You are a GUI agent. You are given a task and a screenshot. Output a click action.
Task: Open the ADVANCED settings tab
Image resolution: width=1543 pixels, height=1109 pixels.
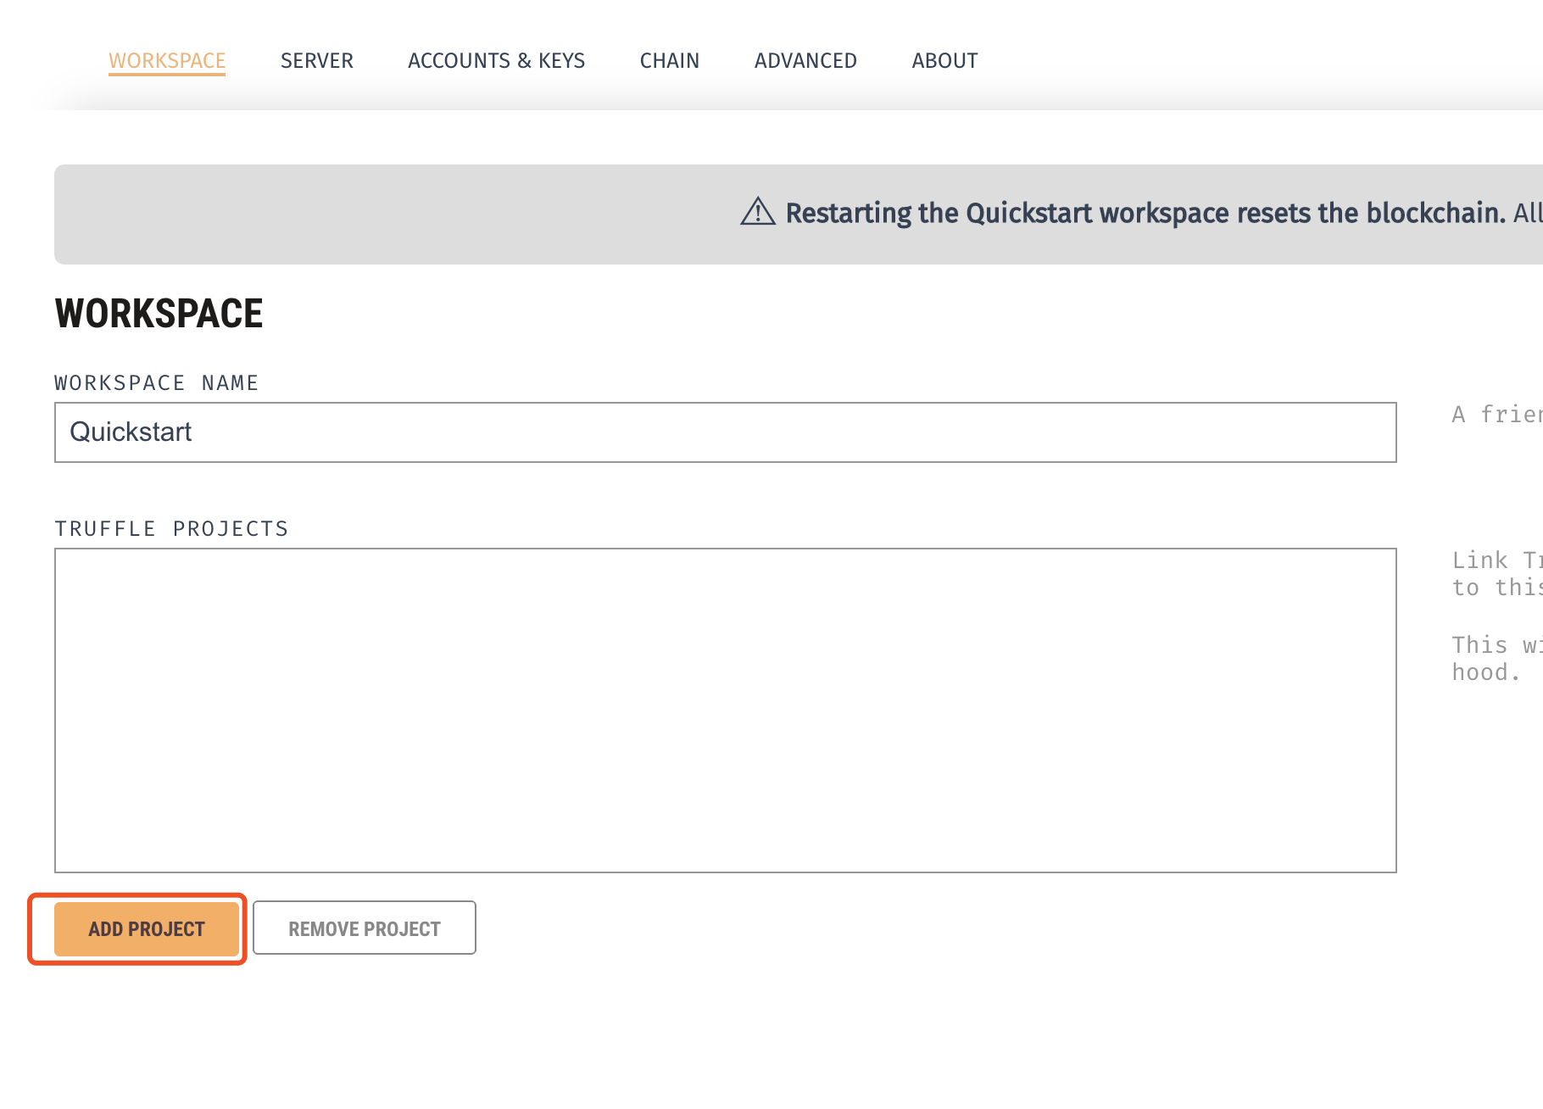pyautogui.click(x=805, y=60)
